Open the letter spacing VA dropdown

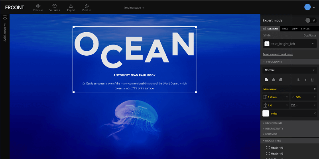pos(304,105)
